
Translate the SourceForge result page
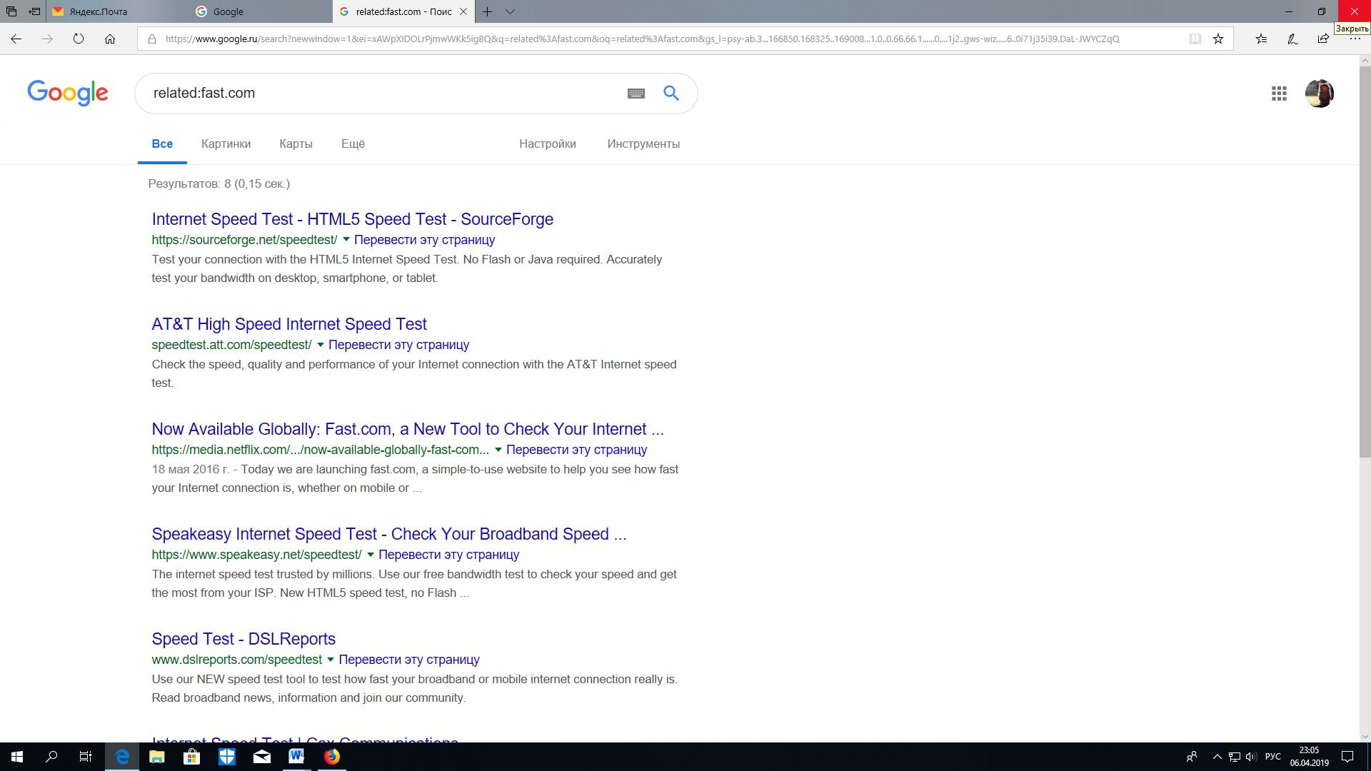click(424, 240)
